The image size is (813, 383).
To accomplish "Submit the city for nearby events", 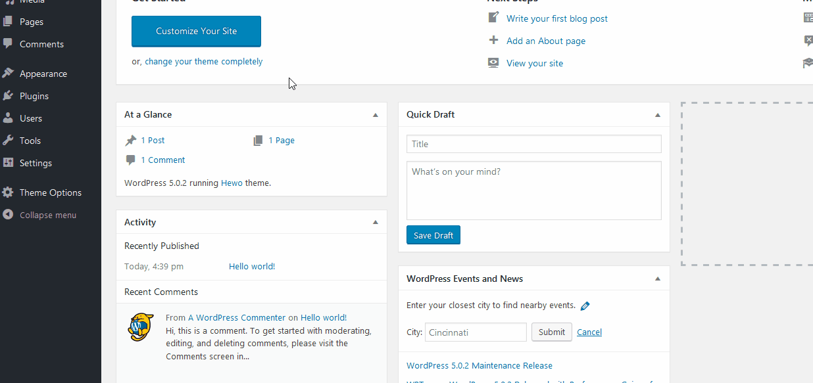I will 551,332.
